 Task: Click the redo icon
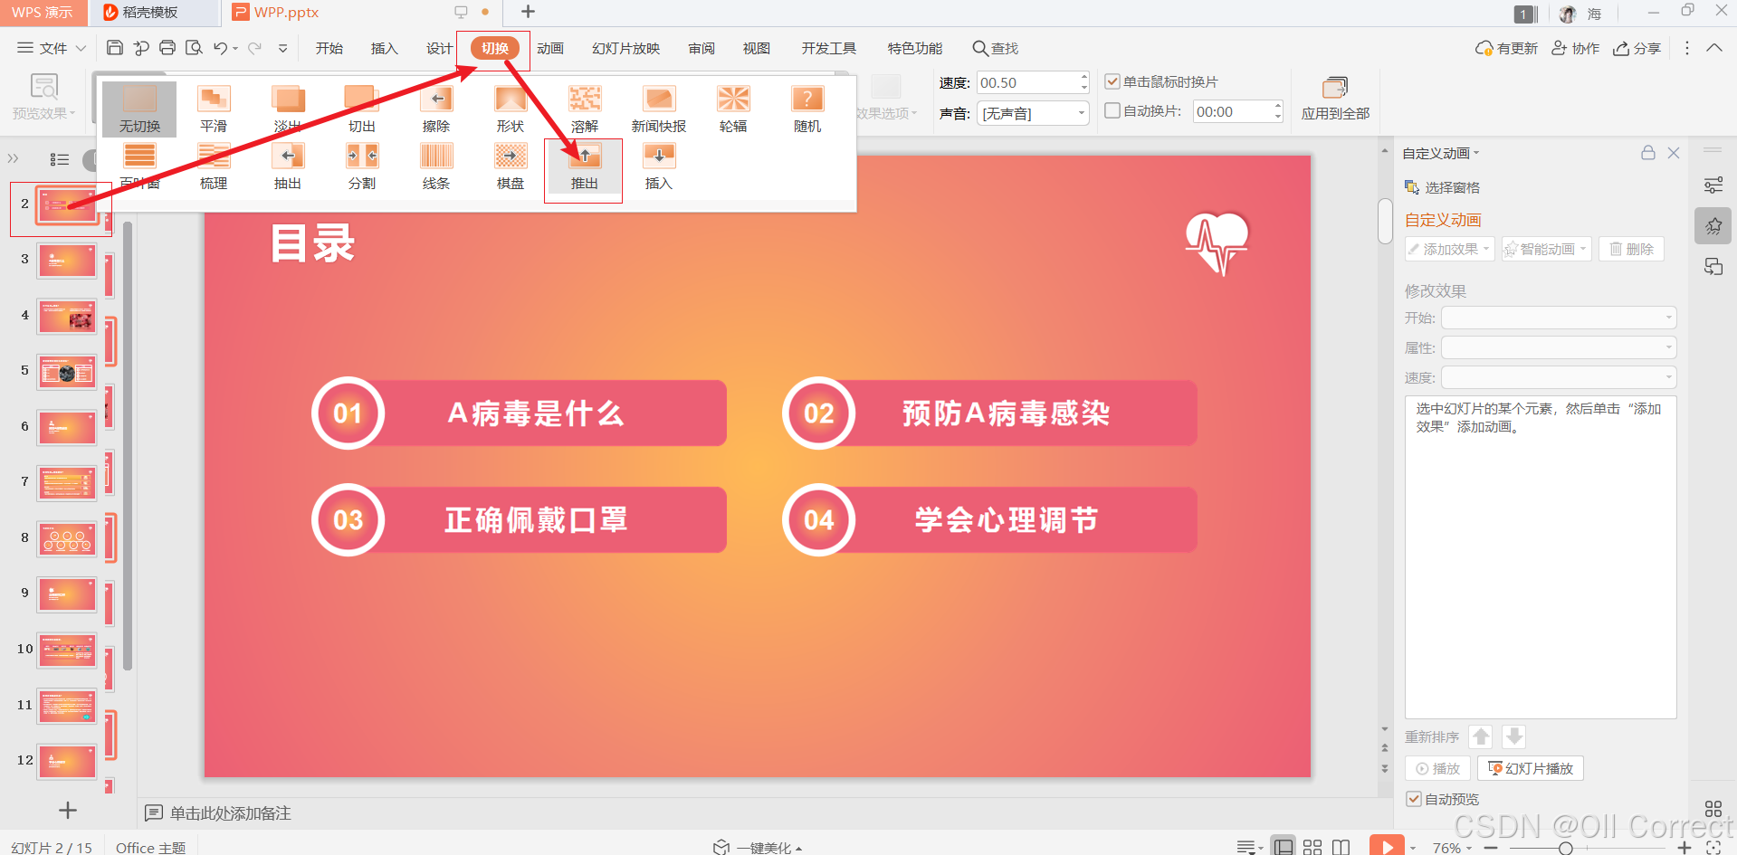coord(255,48)
